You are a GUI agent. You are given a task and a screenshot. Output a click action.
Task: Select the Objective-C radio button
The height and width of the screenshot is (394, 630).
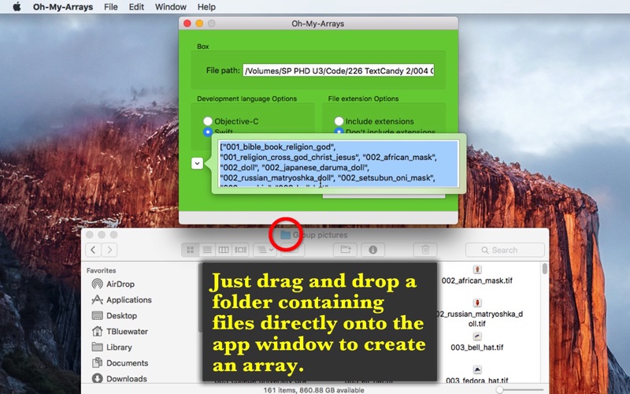[x=208, y=121]
